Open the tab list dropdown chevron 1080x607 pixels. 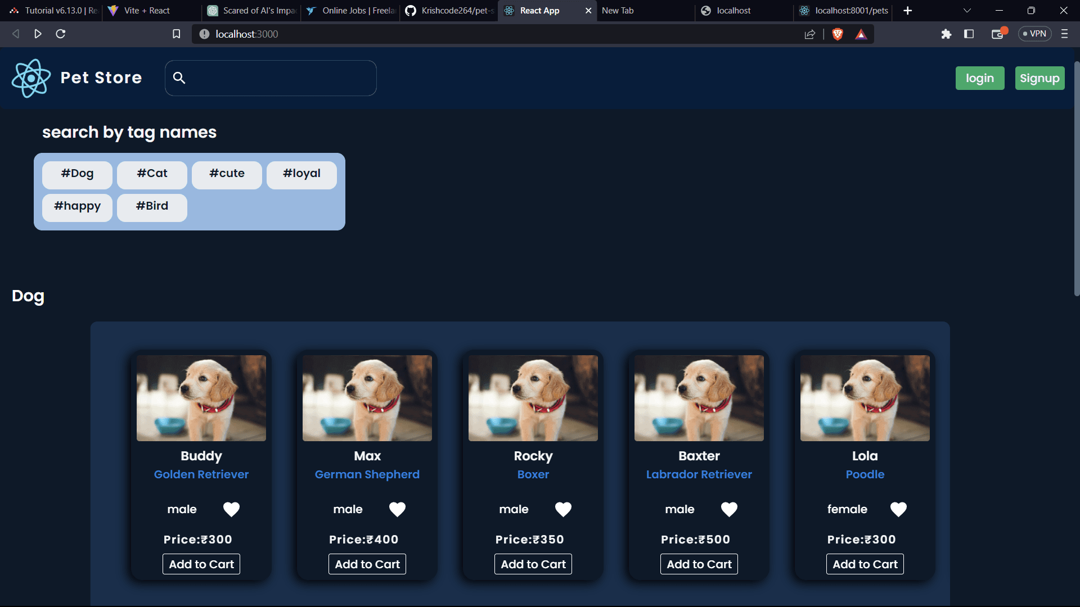click(967, 11)
